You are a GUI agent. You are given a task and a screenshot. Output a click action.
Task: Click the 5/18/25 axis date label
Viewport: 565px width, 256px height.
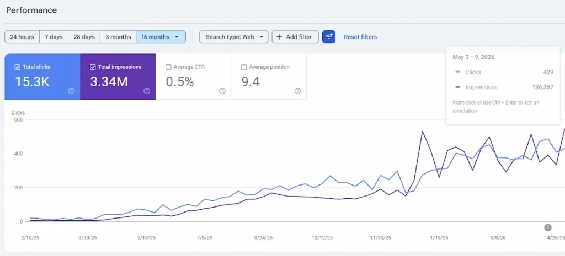pos(147,238)
